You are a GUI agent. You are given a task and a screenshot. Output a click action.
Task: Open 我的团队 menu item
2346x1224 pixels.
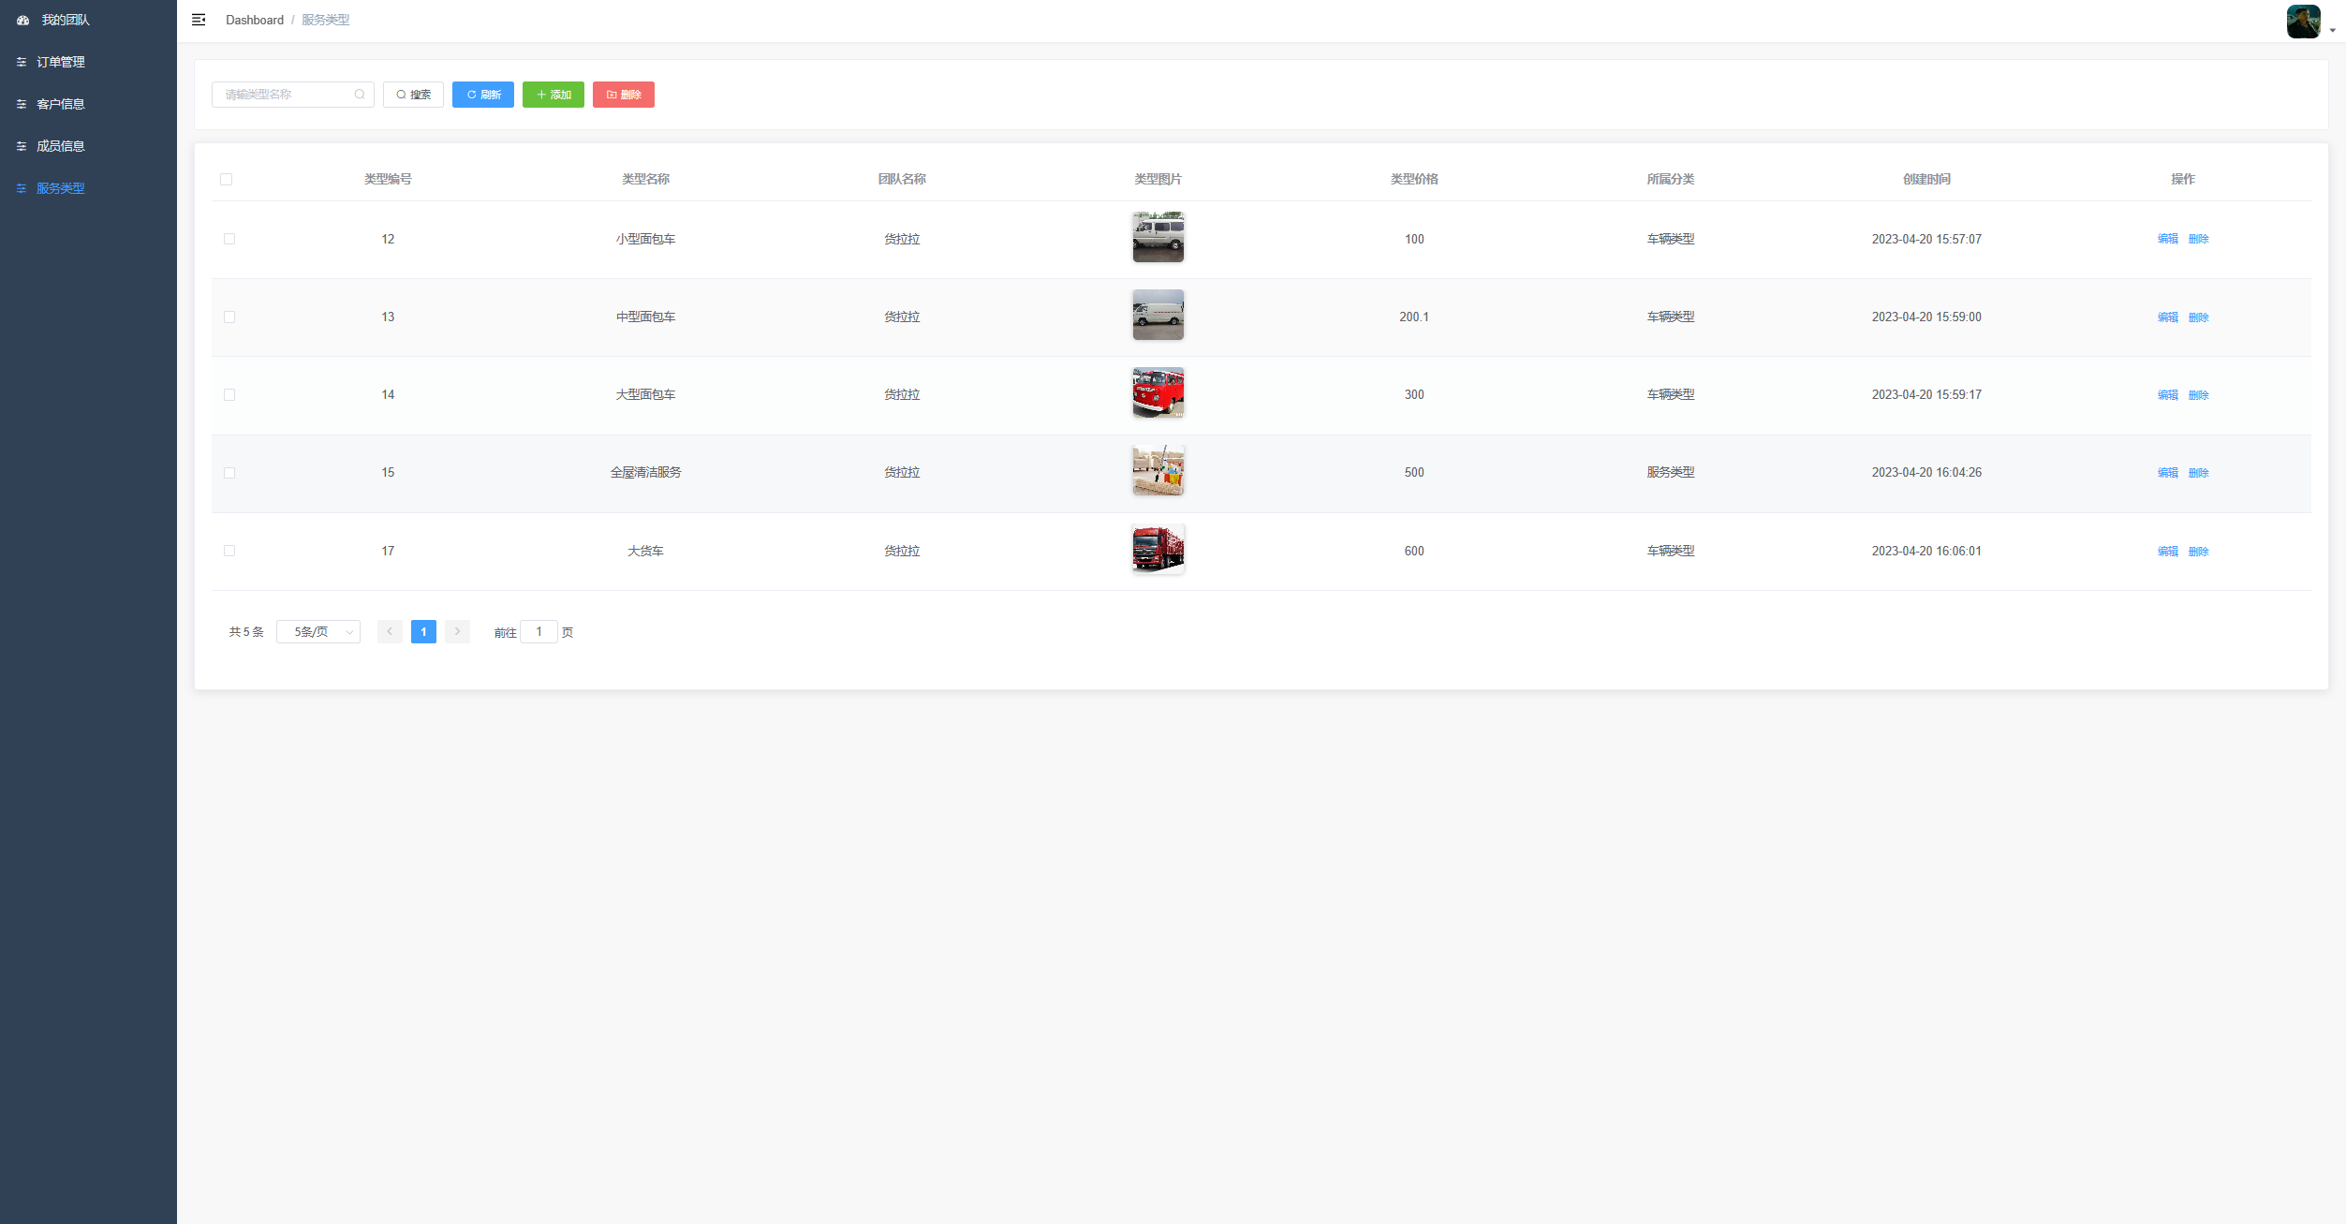(88, 20)
